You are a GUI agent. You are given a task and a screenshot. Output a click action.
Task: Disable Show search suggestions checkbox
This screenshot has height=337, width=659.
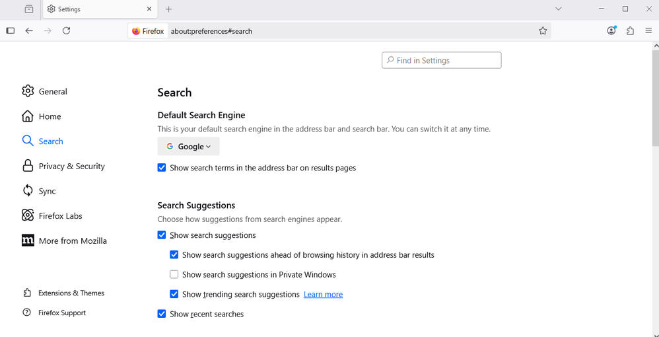click(x=162, y=235)
